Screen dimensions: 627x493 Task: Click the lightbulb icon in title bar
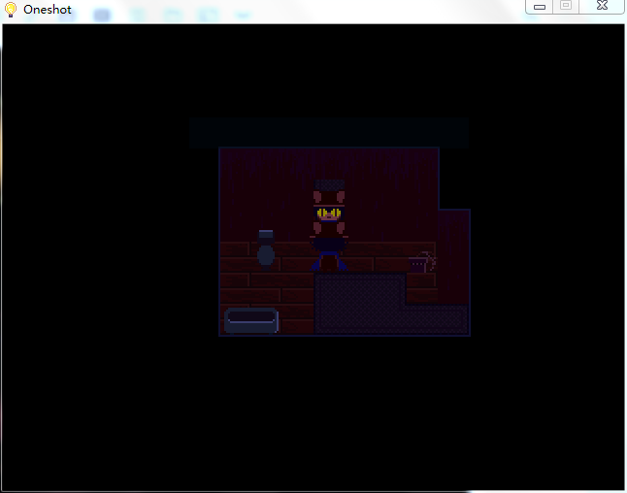tap(12, 9)
